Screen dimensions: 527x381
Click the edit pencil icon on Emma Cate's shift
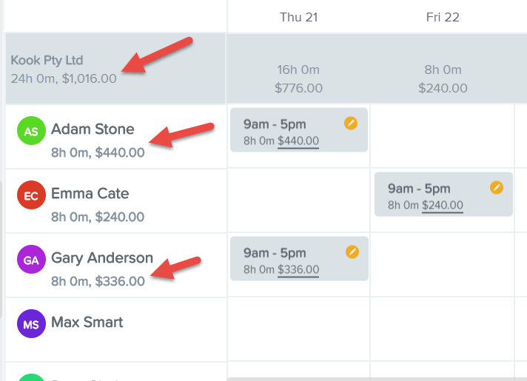click(x=497, y=187)
